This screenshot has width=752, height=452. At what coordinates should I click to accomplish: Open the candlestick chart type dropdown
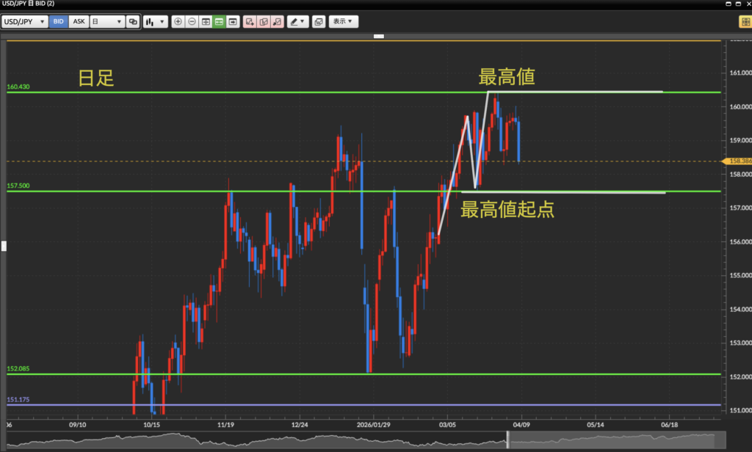pyautogui.click(x=155, y=22)
